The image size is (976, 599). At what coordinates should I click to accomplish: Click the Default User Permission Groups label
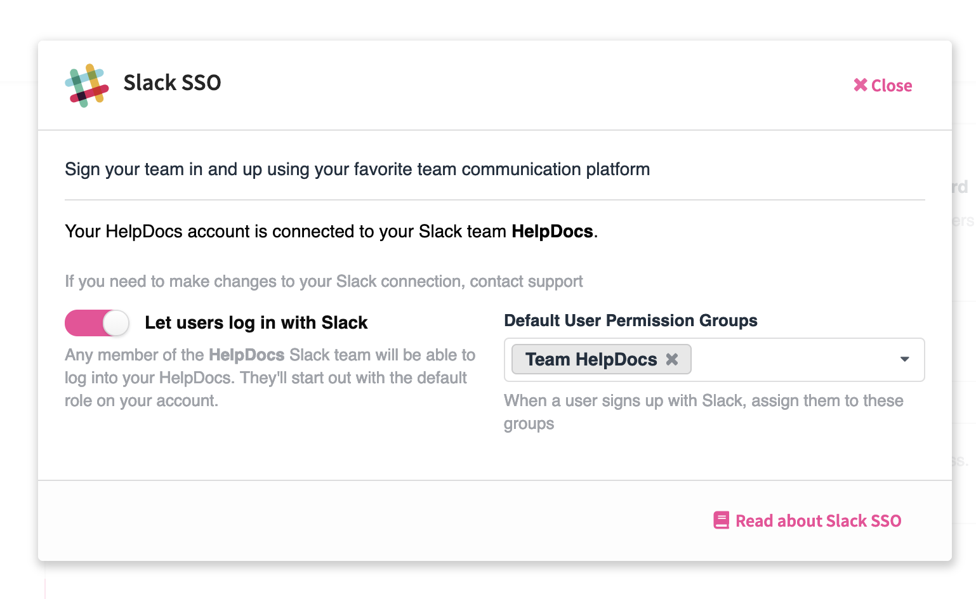pyautogui.click(x=631, y=320)
